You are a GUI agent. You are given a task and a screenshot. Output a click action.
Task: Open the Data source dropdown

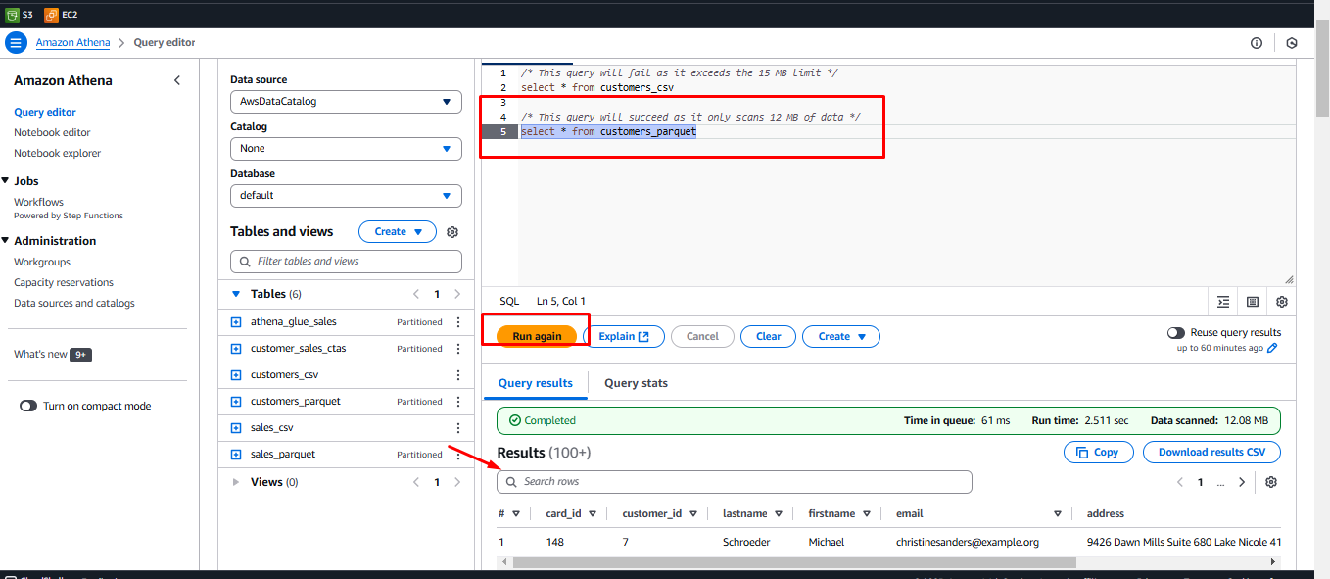coord(345,101)
